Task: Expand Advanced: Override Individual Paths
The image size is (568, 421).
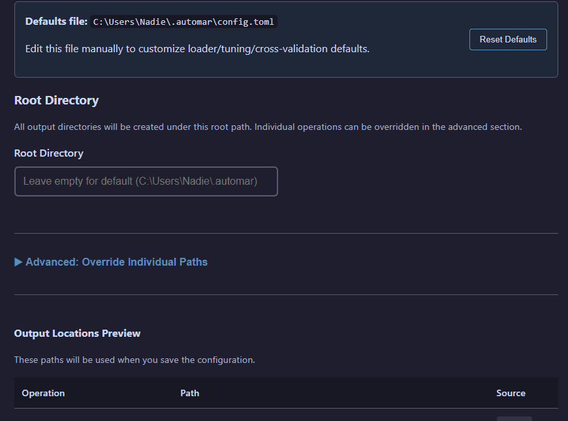Action: coord(111,262)
